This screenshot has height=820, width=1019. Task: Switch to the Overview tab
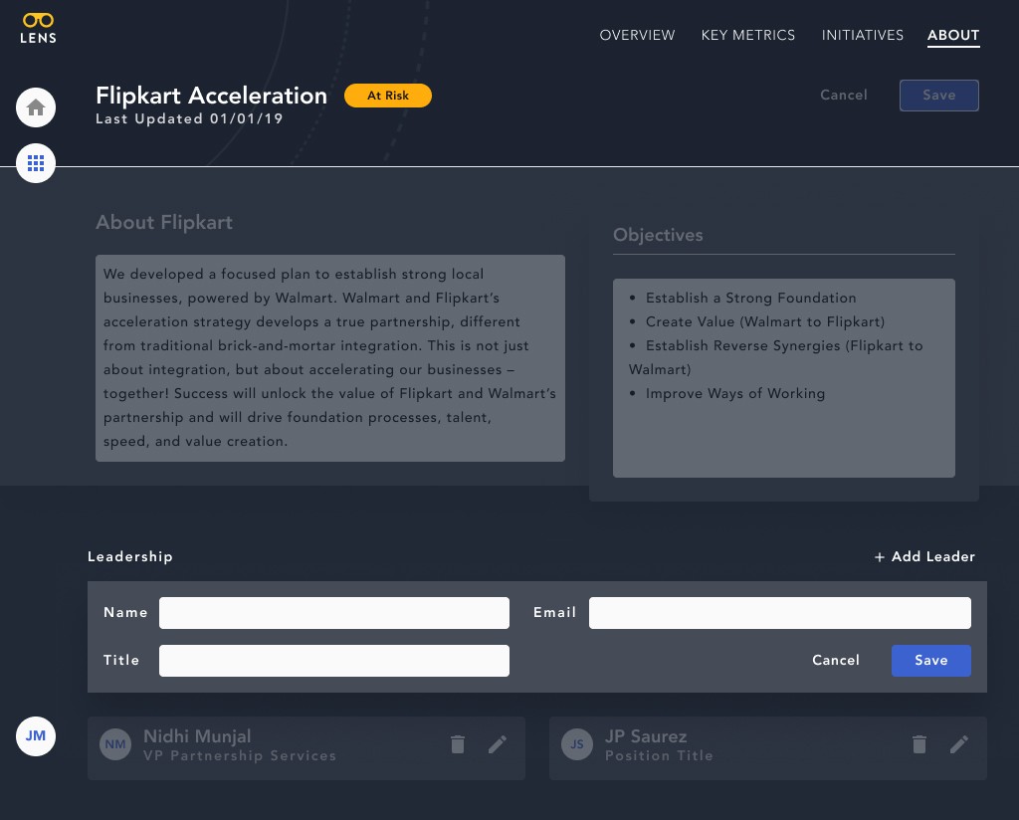pyautogui.click(x=637, y=35)
